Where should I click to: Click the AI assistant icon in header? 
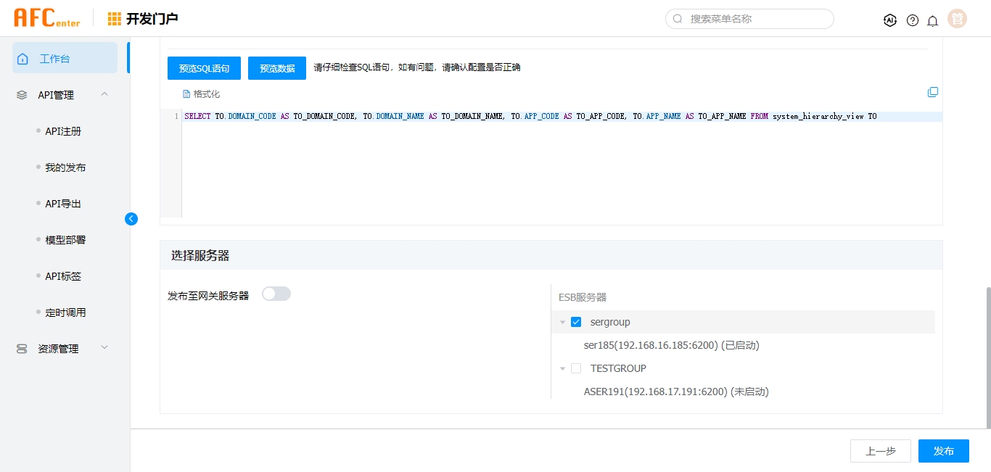pos(890,20)
